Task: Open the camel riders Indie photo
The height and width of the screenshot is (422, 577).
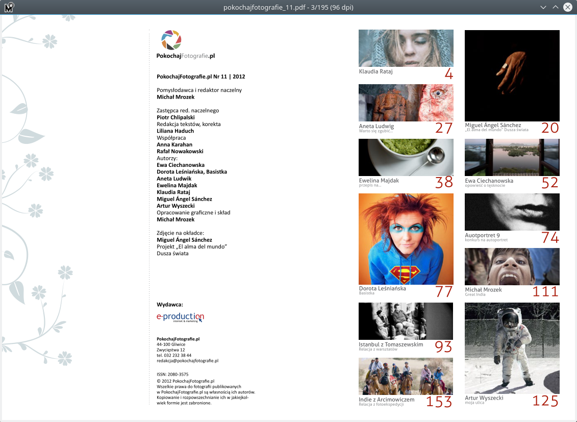Action: pos(406,376)
